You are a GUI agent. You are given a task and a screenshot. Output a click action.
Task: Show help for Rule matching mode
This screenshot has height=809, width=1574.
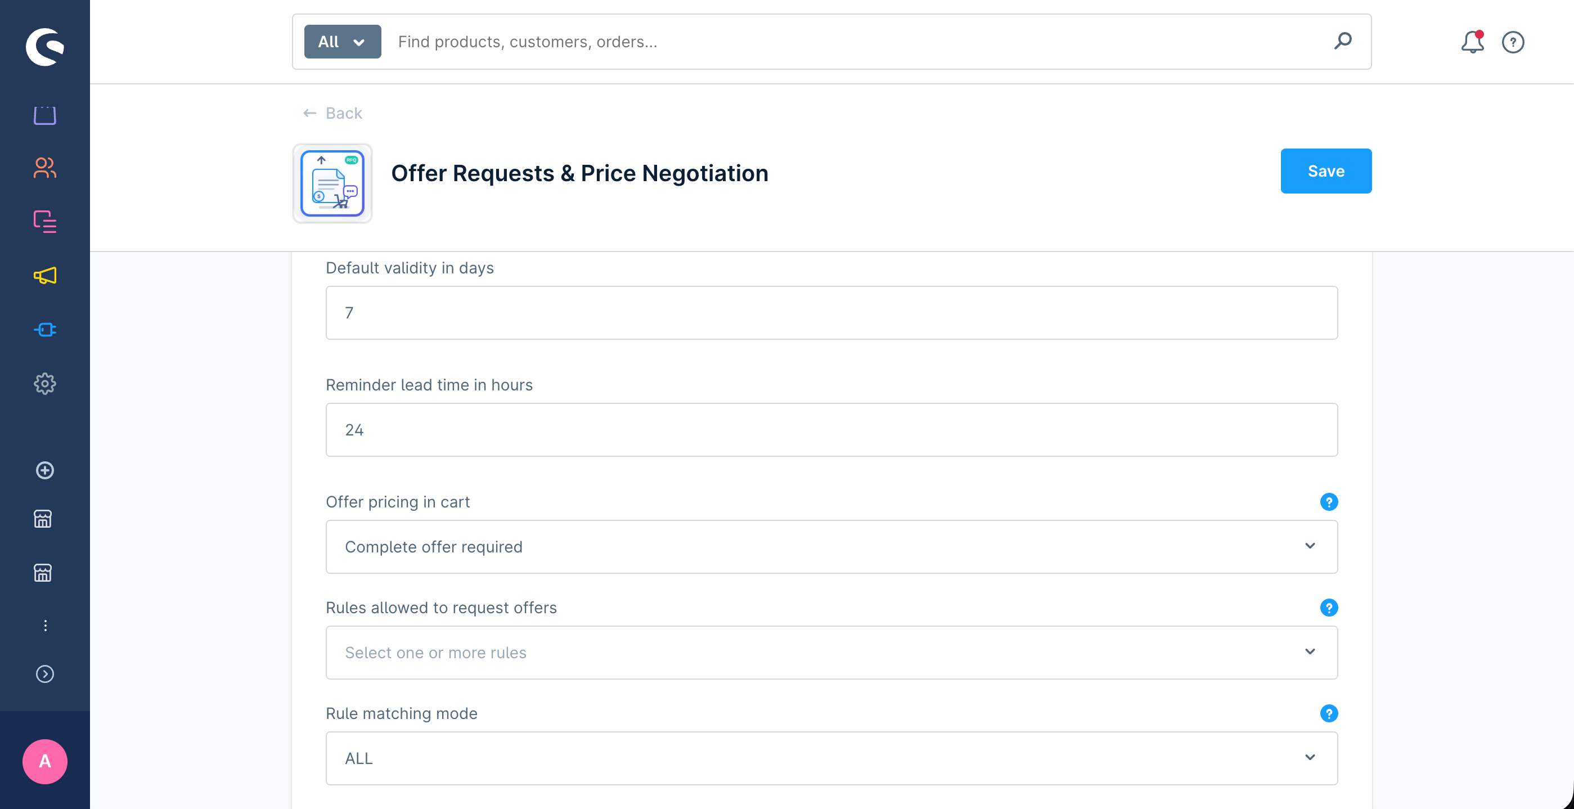1328,714
